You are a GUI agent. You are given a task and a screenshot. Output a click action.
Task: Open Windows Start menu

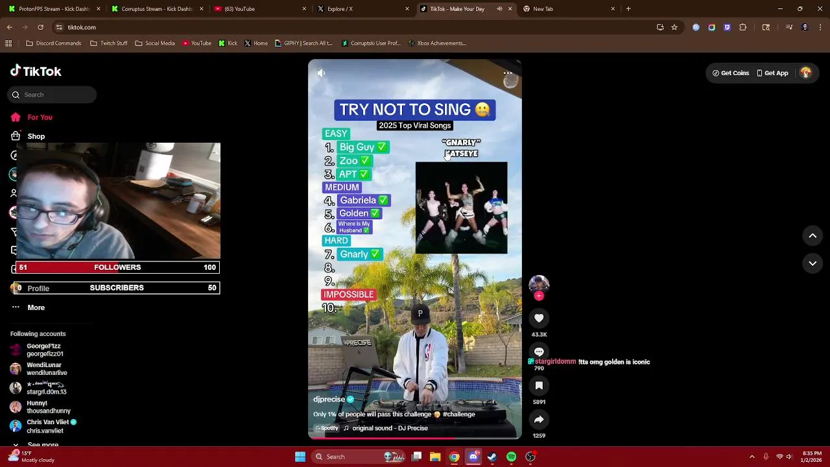pyautogui.click(x=300, y=457)
